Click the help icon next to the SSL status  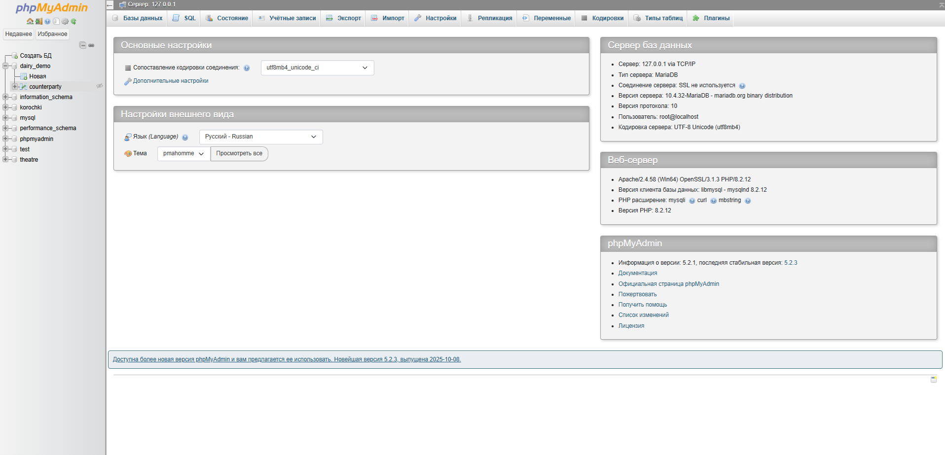click(742, 86)
